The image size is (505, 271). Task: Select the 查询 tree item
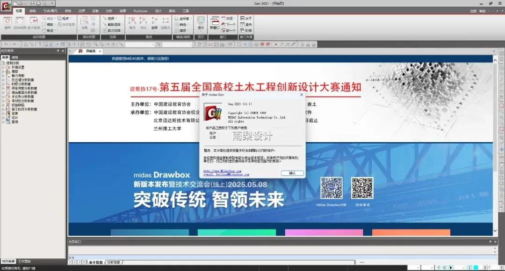pos(15,122)
